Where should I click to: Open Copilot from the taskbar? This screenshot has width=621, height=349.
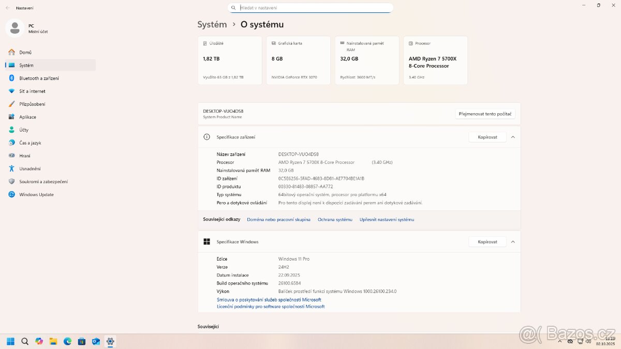click(39, 341)
